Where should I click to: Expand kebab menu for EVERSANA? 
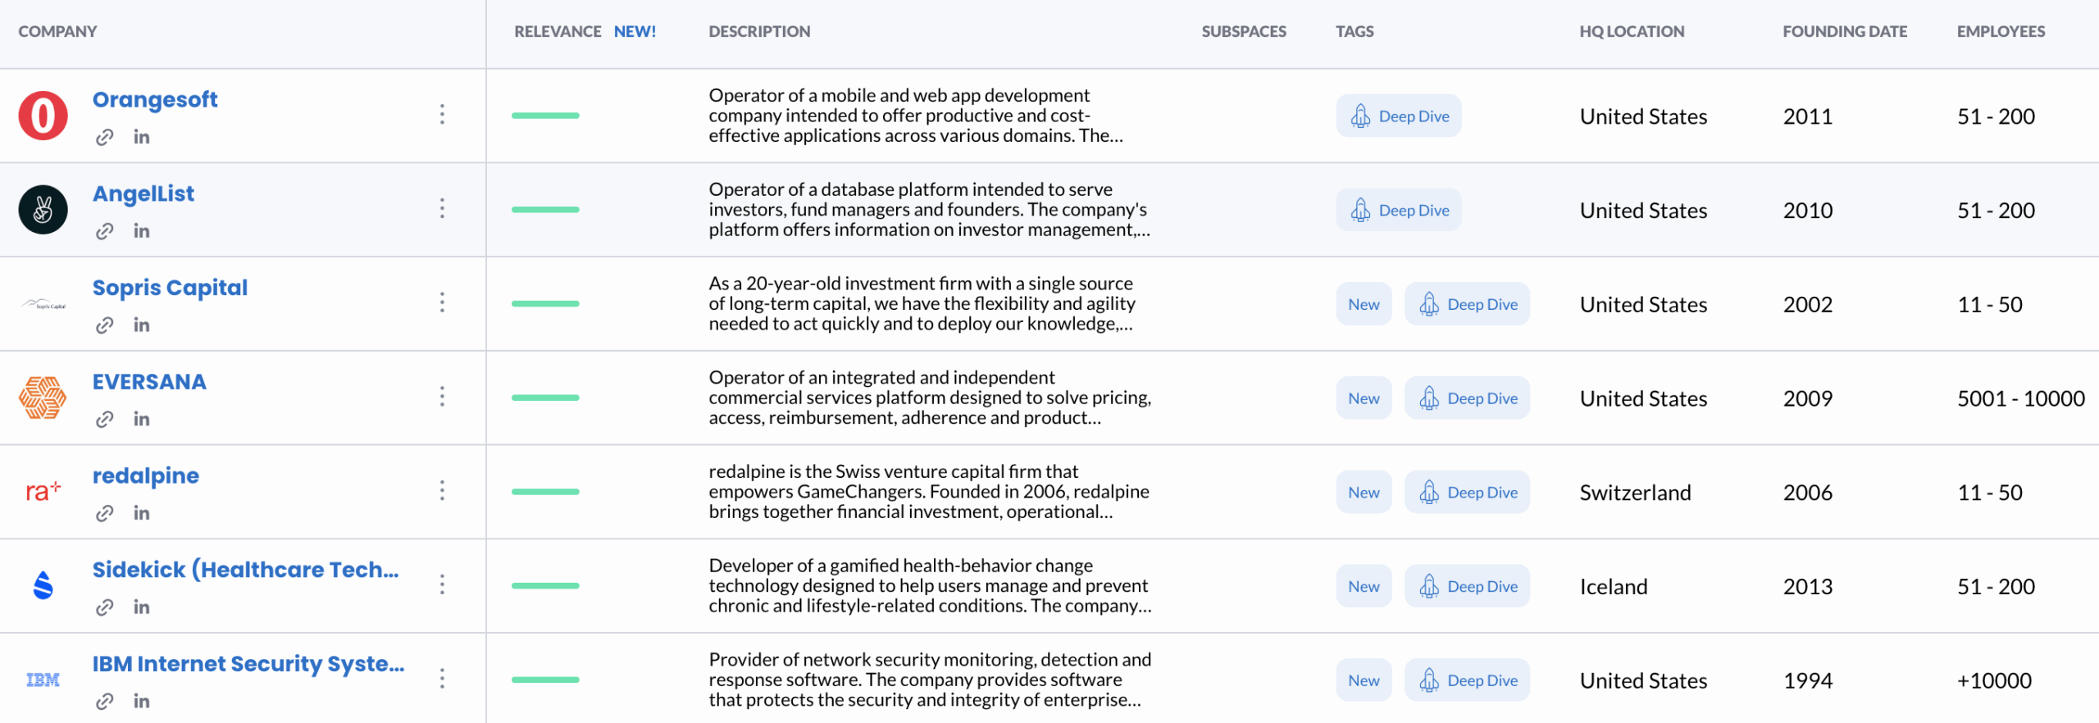442,397
